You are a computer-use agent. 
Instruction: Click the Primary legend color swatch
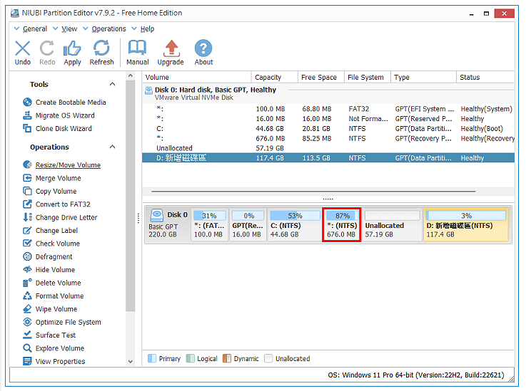point(151,358)
